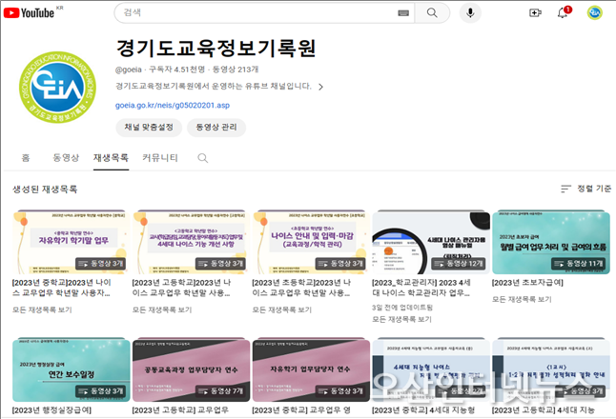
Task: Open the [2023년 고등학교] 4세대 지능형 title
Action: (544, 410)
